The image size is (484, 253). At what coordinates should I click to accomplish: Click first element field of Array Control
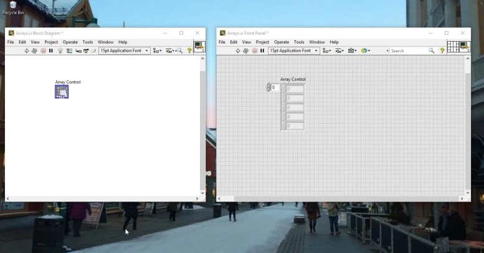pos(295,89)
